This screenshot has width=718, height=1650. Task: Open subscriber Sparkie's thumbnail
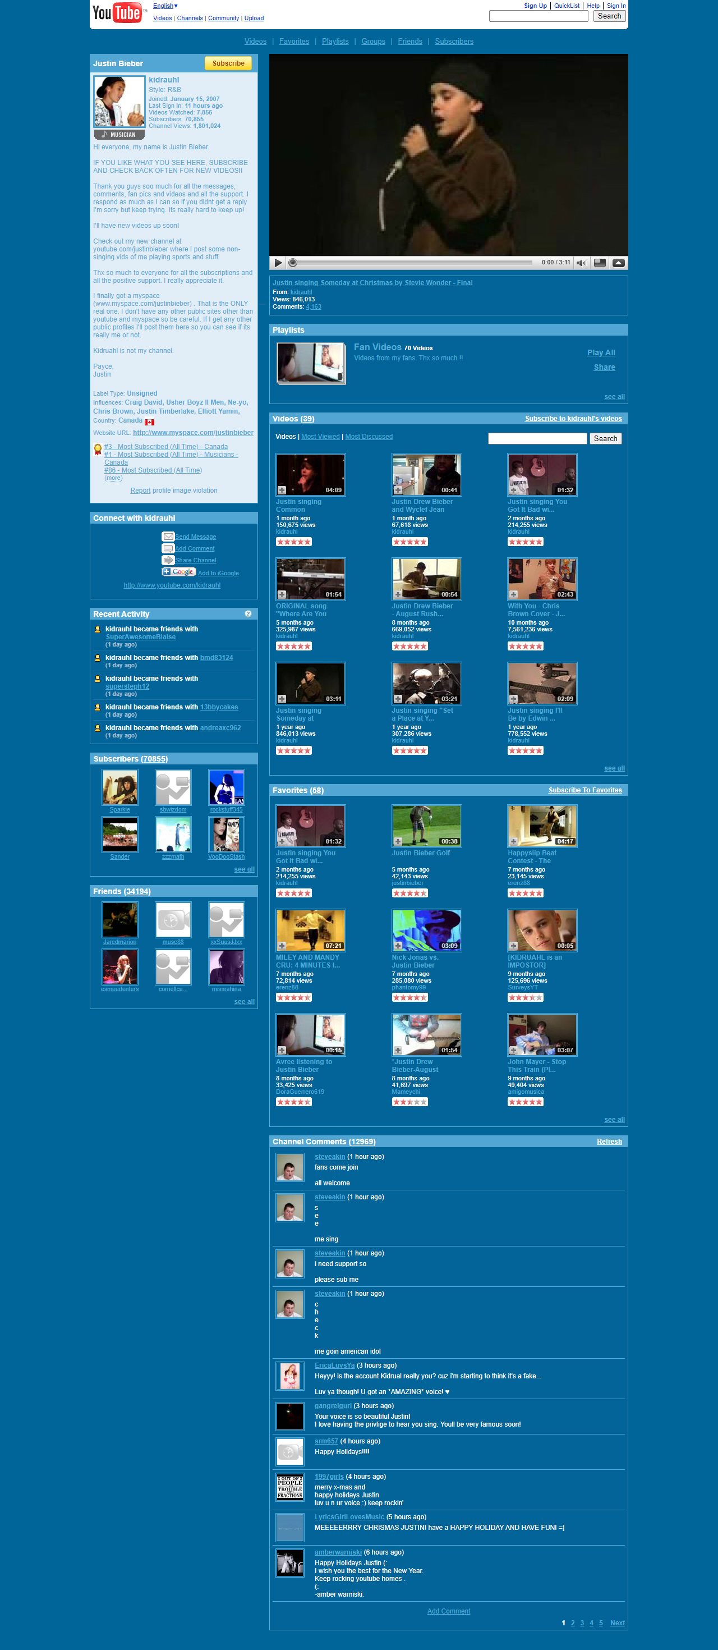(x=119, y=787)
